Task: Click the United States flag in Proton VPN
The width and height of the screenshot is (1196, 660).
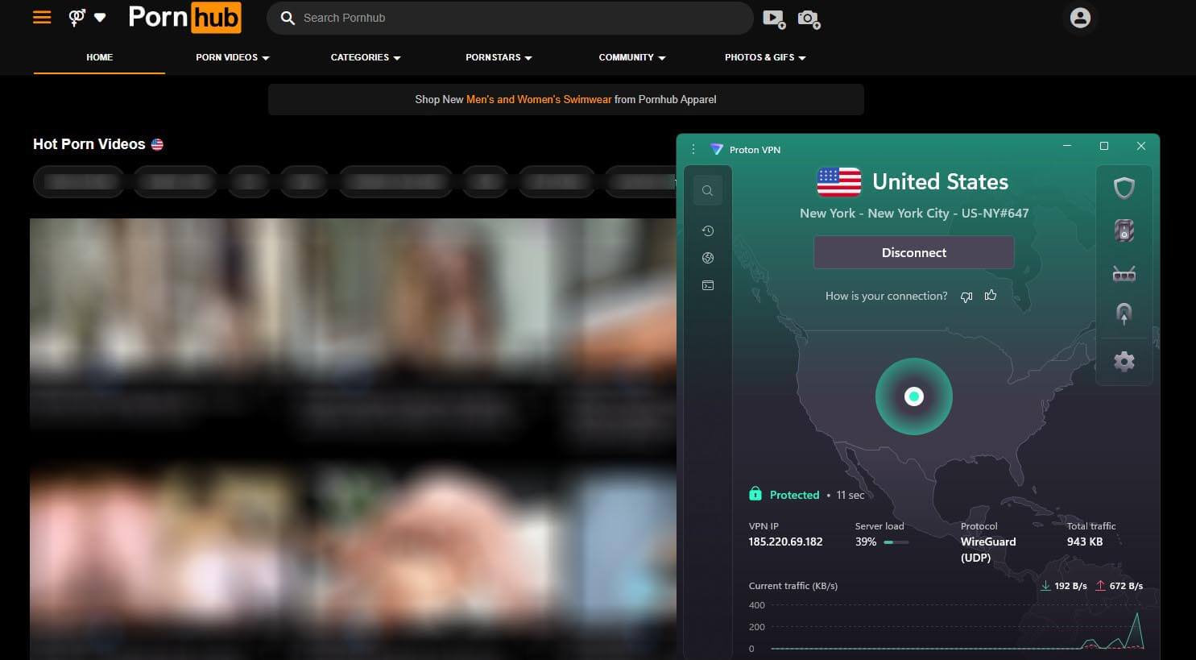Action: pos(839,182)
